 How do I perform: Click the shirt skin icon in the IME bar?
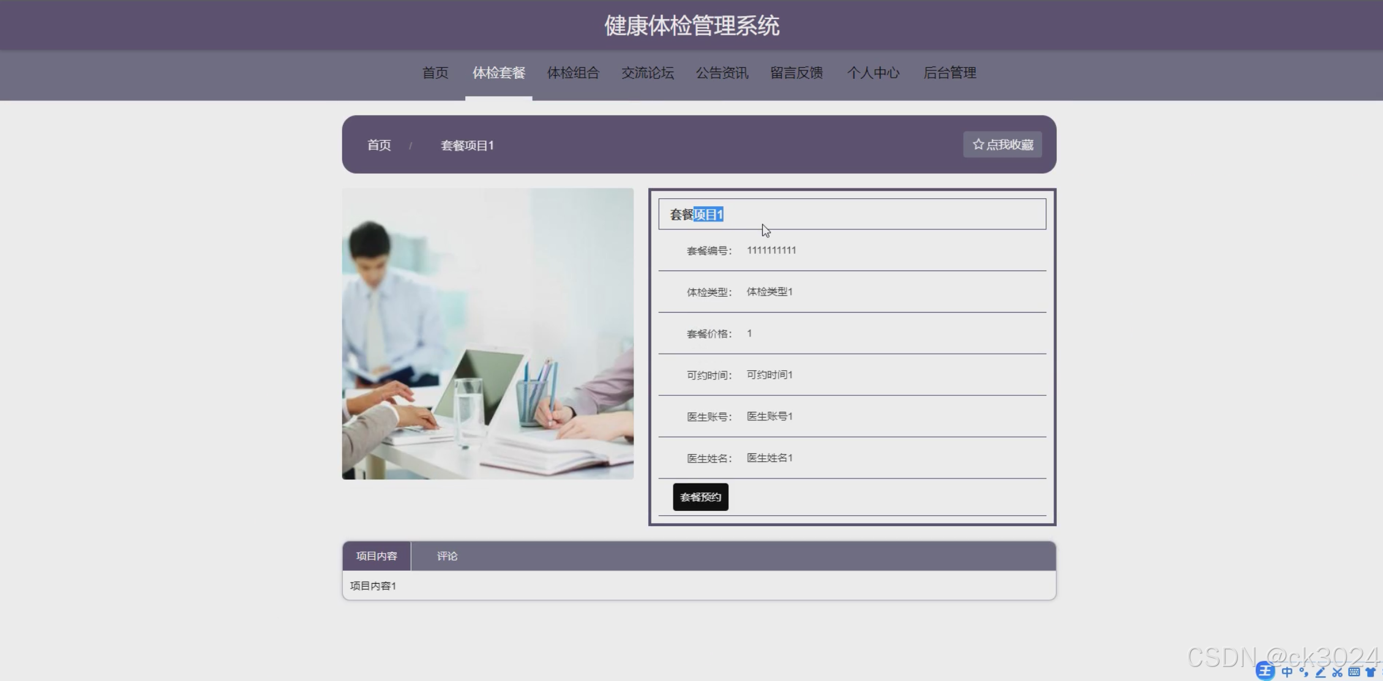1371,672
